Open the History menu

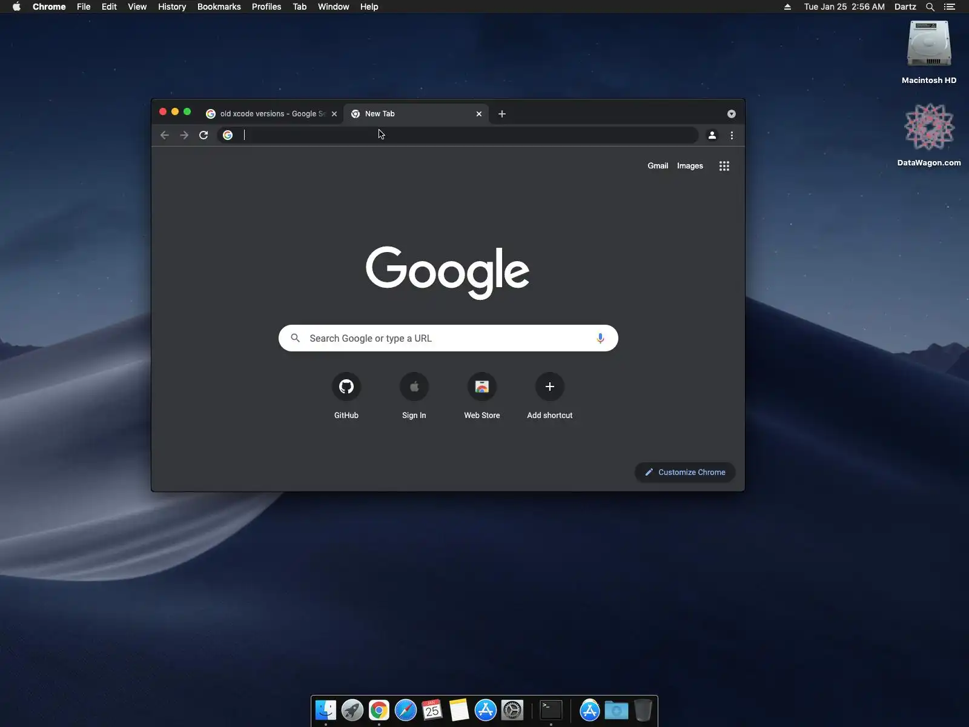[x=172, y=7]
